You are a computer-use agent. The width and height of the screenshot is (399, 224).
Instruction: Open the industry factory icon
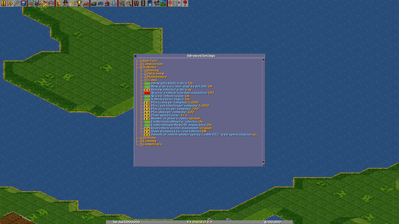click(x=86, y=3)
